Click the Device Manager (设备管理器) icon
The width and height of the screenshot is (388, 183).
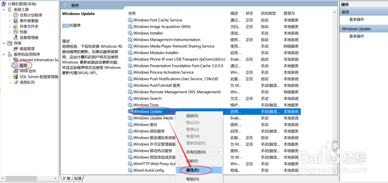click(x=16, y=38)
